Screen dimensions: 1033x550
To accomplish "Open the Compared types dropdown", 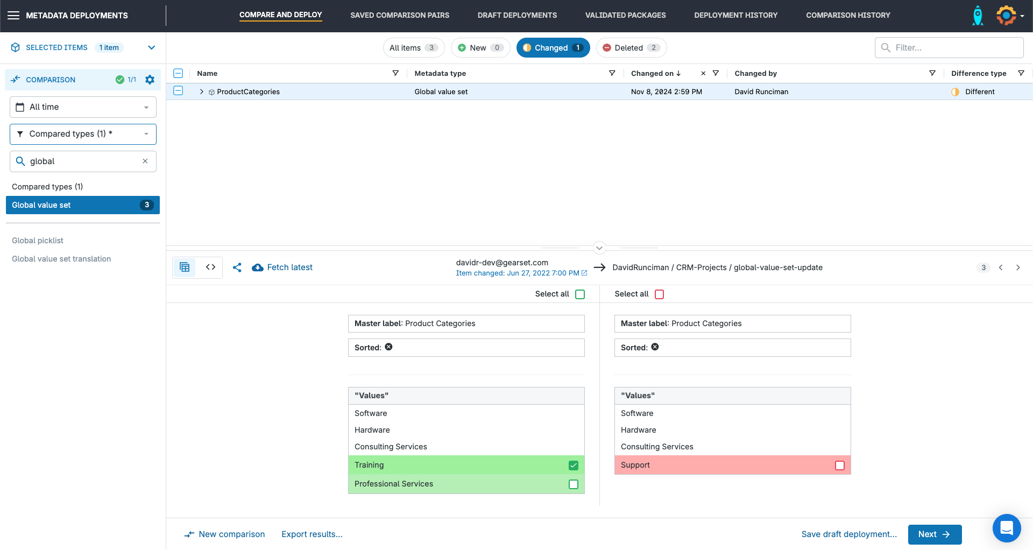I will tap(83, 134).
